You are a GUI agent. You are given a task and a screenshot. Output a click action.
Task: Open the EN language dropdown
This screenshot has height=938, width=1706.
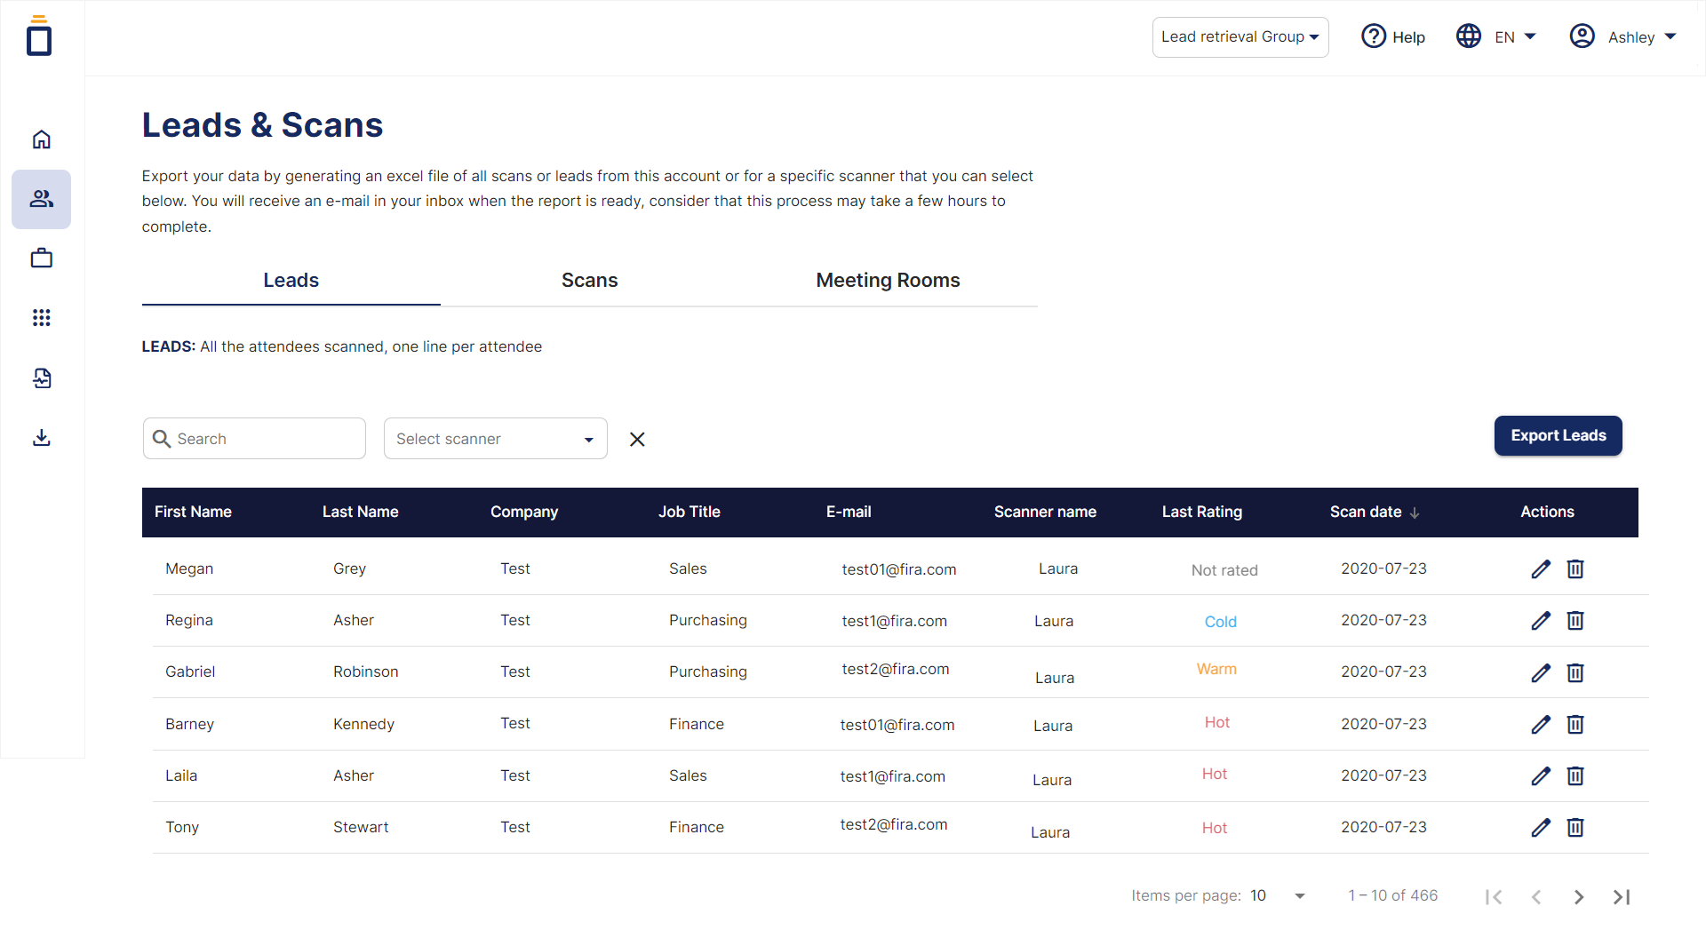pos(1516,37)
